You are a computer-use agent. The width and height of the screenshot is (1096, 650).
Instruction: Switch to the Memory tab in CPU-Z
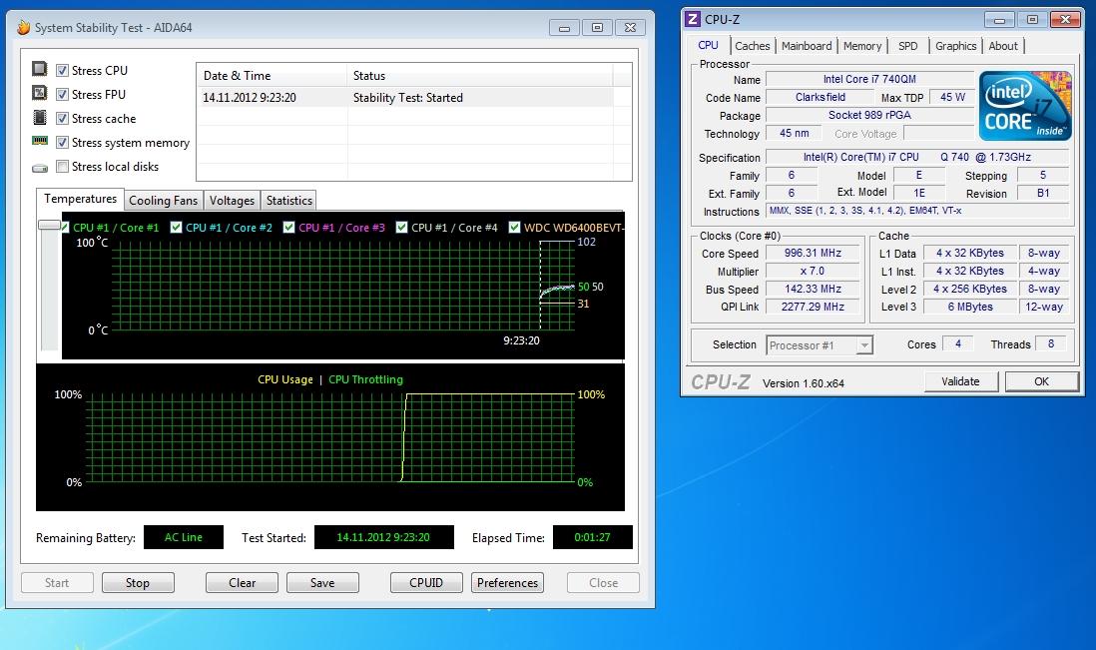[862, 46]
